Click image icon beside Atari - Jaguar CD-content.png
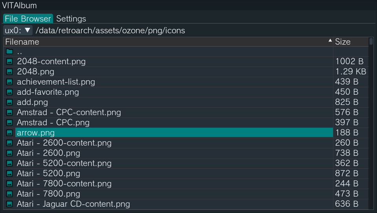Viewport: 377px width, 213px height. point(9,204)
